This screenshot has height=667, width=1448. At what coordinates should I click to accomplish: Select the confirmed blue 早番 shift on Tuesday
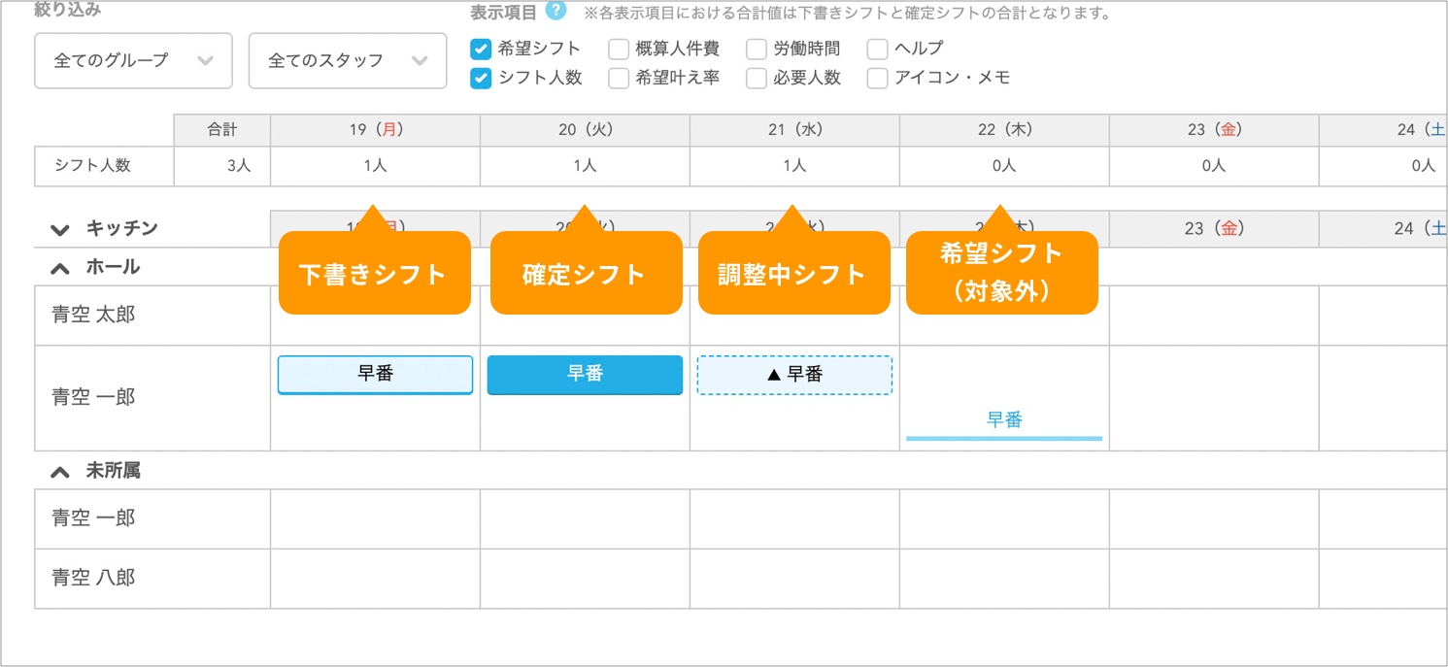click(585, 375)
